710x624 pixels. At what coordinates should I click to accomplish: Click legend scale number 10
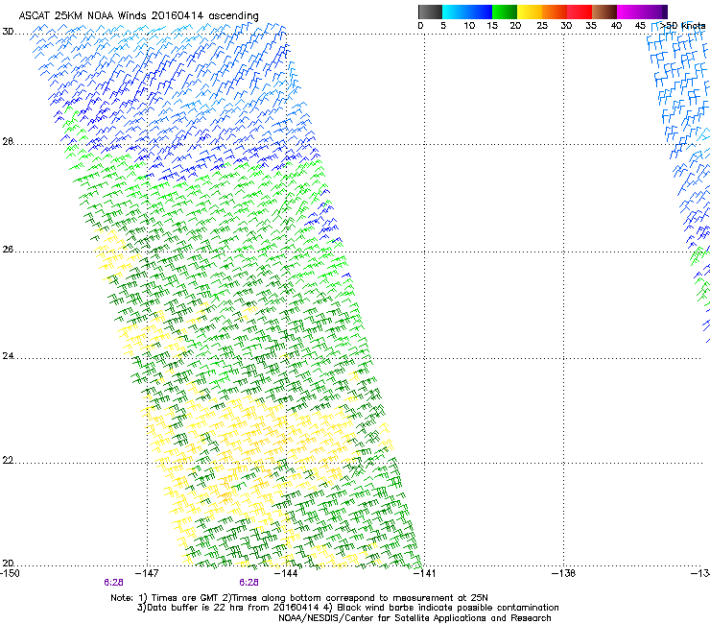pos(469,26)
